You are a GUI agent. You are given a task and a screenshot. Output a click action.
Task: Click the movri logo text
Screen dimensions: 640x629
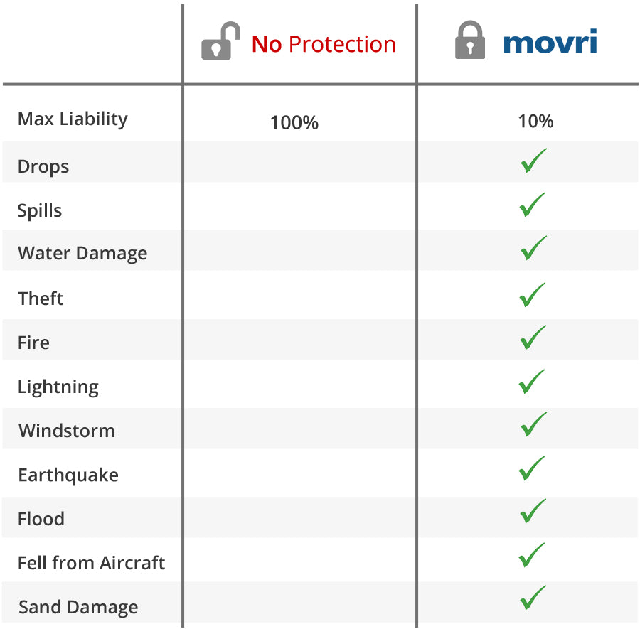click(x=550, y=43)
